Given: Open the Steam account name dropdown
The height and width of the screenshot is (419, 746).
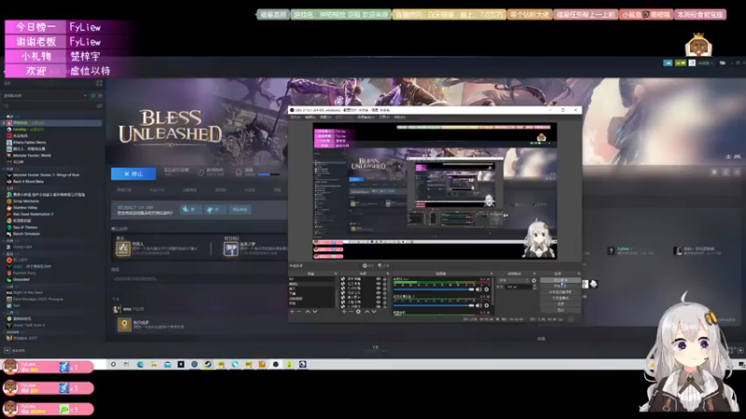Looking at the screenshot, I should click(705, 62).
